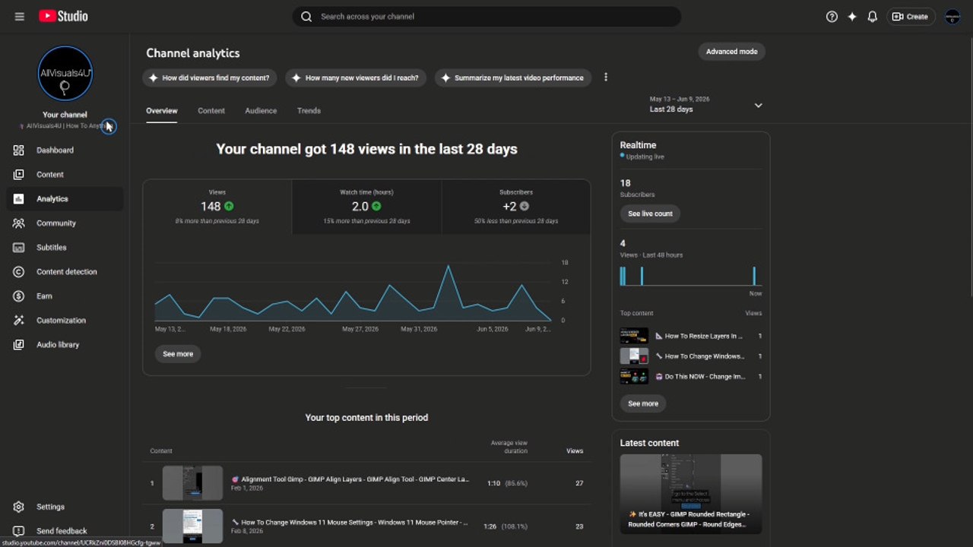Click the Dashboard sidebar icon

click(19, 150)
